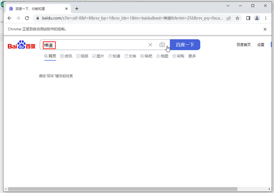Viewport: 274px width, 193px height.
Task: Select the 百度一下，你就知道 browser tab
Action: pyautogui.click(x=38, y=9)
